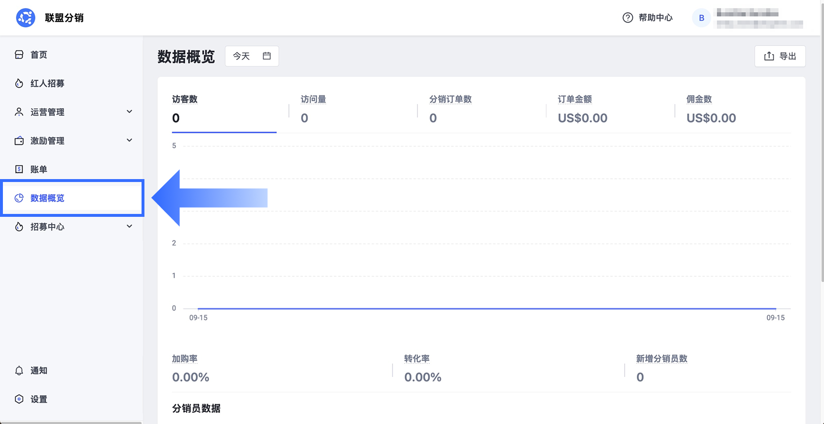This screenshot has width=824, height=424.
Task: Click the 帮助中心 question mark icon
Action: (x=628, y=18)
